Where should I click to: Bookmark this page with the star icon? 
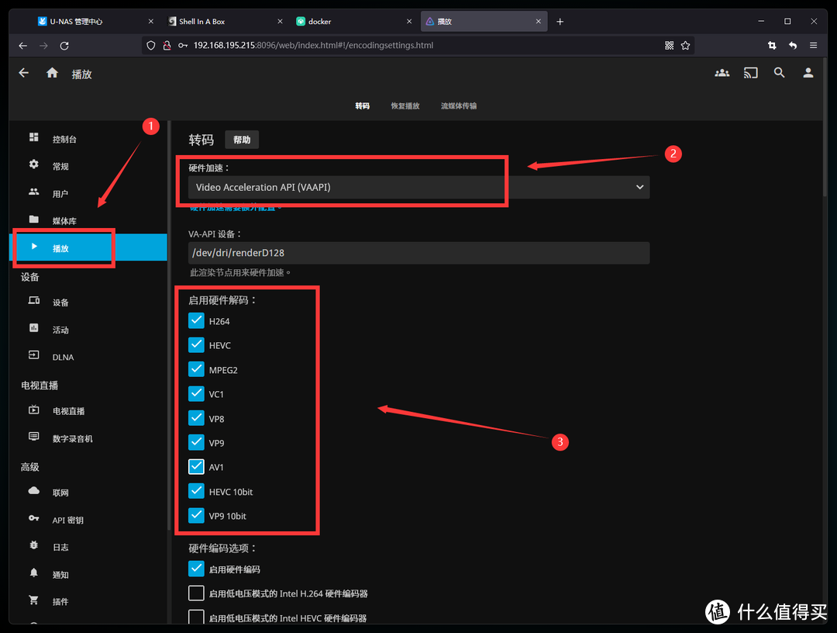pos(685,46)
